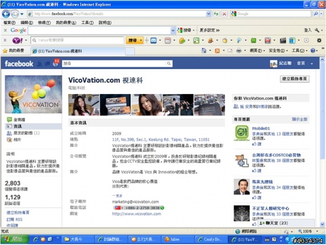Click the 訂閱 RSS link
The image size is (326, 245).
(x=14, y=220)
